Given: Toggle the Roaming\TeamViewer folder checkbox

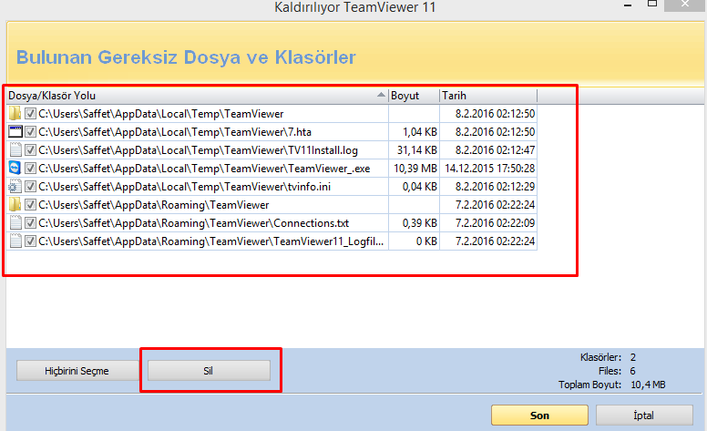Looking at the screenshot, I should point(30,205).
